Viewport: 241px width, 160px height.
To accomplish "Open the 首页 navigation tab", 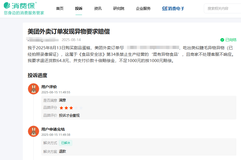I will 60,8.
